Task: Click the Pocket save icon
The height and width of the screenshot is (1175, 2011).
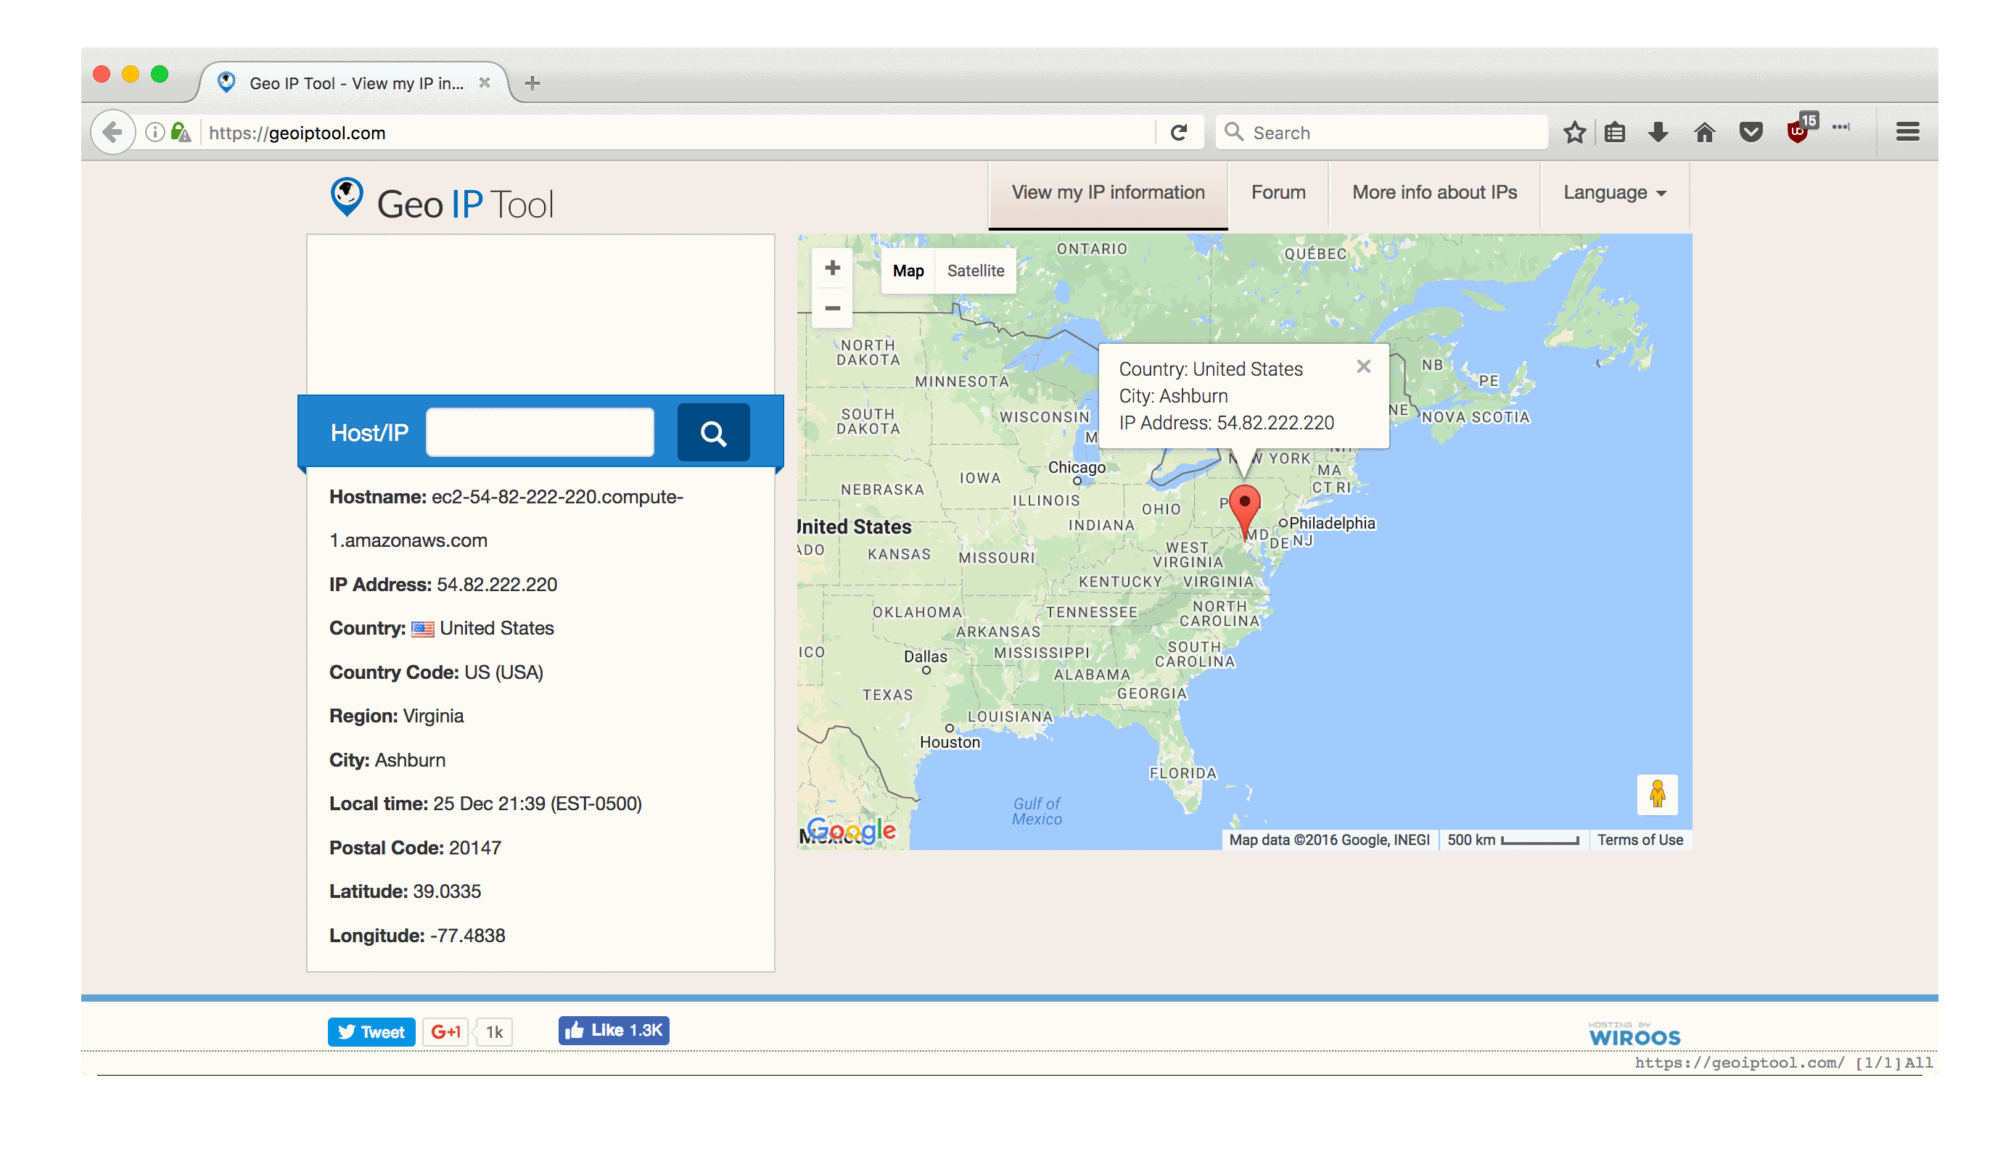Action: point(1750,133)
